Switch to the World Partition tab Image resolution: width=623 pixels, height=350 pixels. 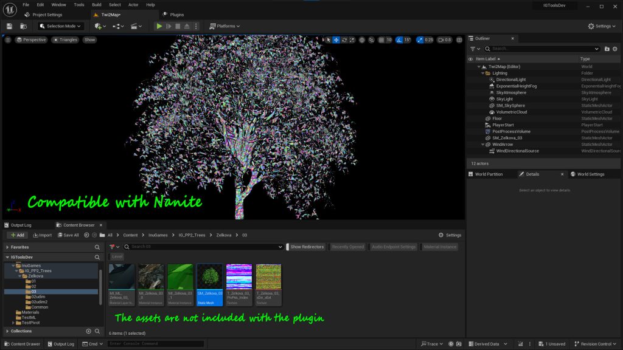[486, 174]
